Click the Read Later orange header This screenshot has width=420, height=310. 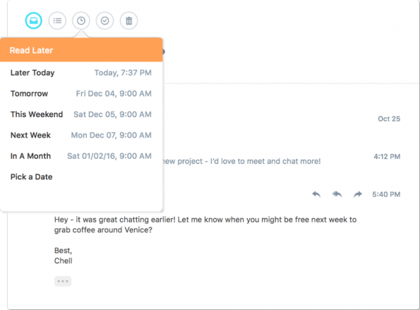81,50
